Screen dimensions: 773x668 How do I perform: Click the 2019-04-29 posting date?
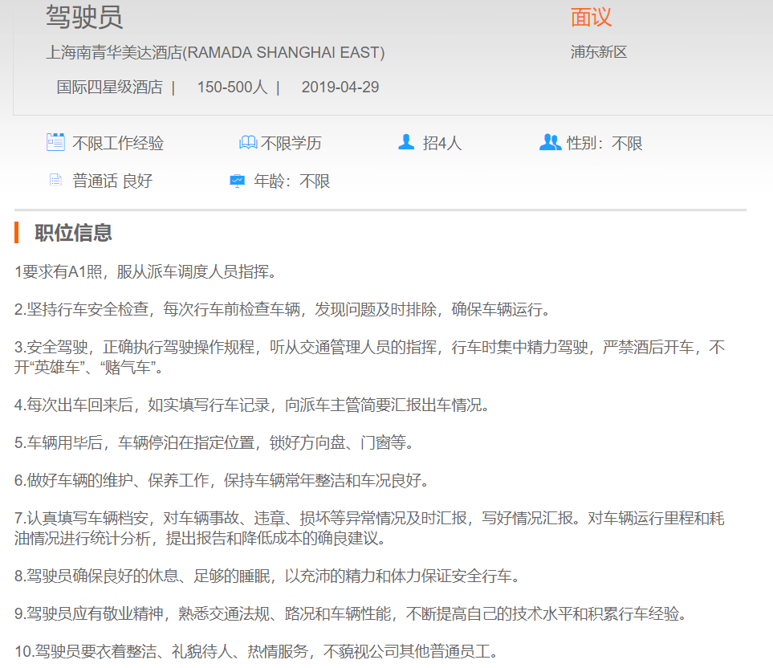[340, 87]
